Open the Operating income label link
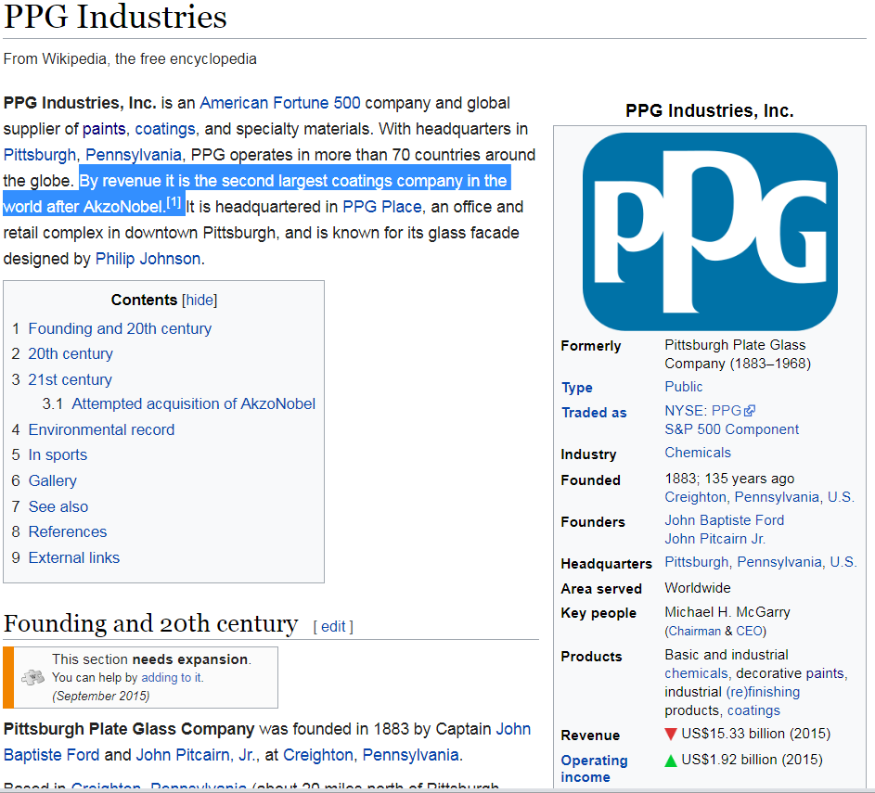875x793 pixels. [594, 769]
